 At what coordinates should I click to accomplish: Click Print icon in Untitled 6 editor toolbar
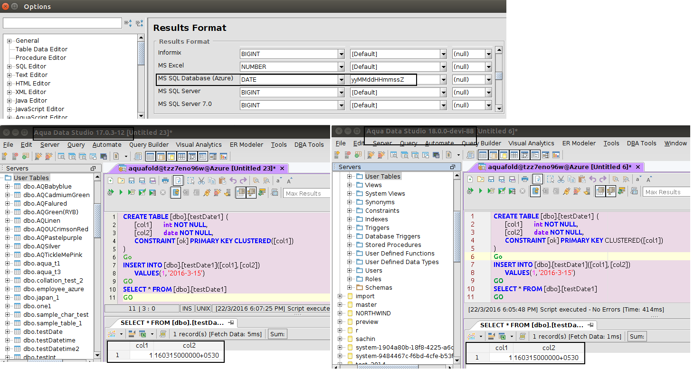(x=525, y=179)
